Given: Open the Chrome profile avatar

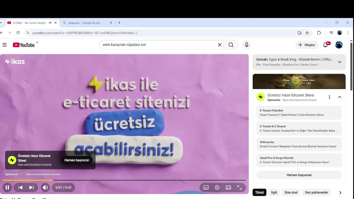Looking at the screenshot, I should pos(340,33).
